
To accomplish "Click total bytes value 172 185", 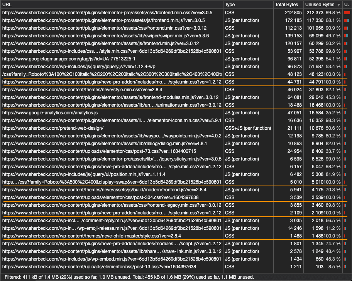I will coord(293,20).
